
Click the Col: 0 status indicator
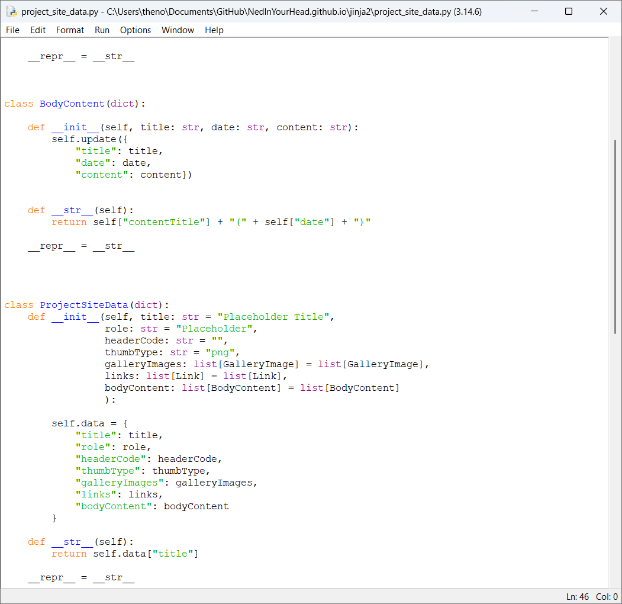(x=607, y=597)
